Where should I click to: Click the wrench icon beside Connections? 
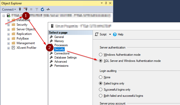click(x=51, y=53)
